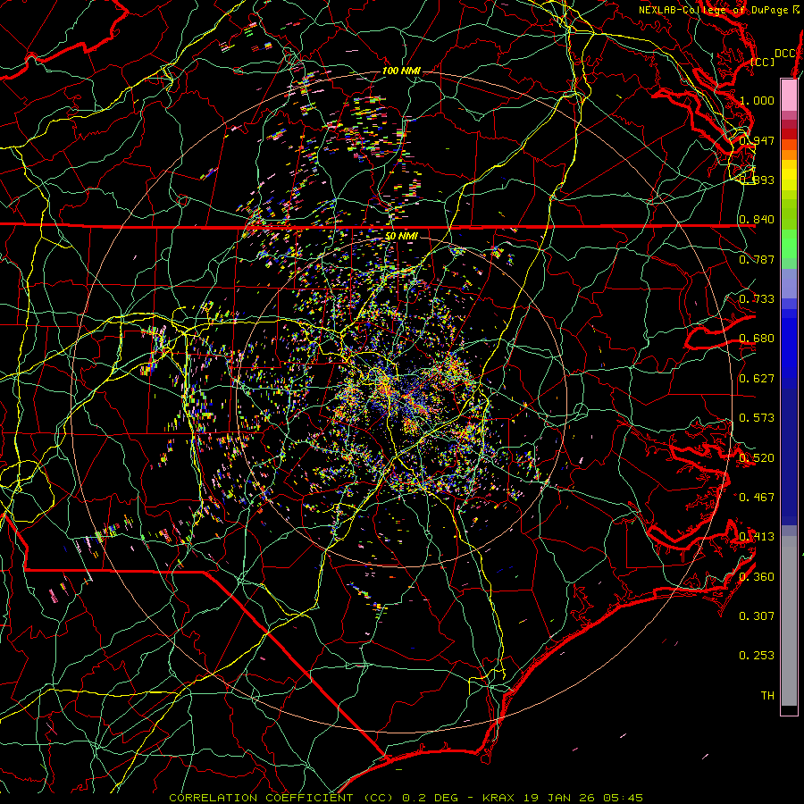Select the 0.787 scale value
Screen dimensions: 804x804
pos(757,259)
